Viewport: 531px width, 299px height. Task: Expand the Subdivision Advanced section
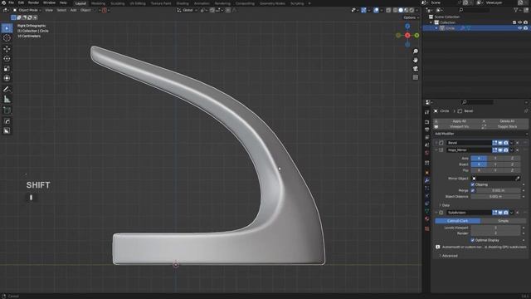tap(448, 256)
